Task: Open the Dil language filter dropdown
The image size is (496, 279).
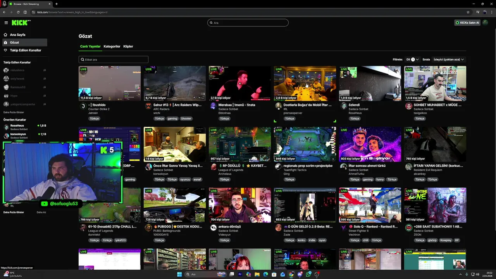Action: click(x=412, y=60)
